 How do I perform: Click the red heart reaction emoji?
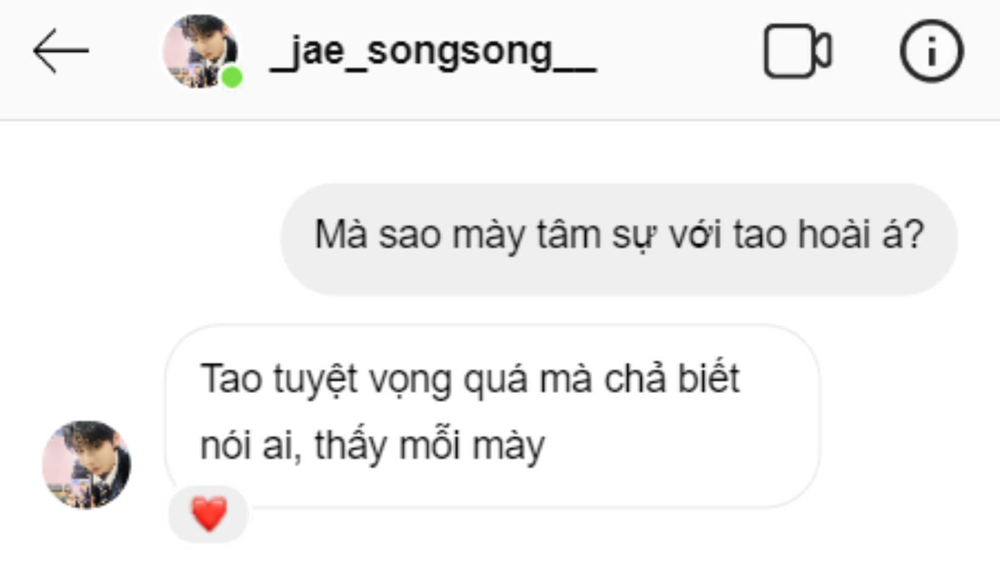209,514
